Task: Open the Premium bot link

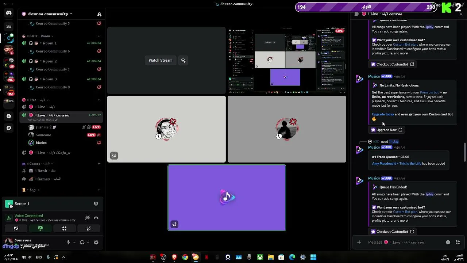Action: tap(429, 92)
